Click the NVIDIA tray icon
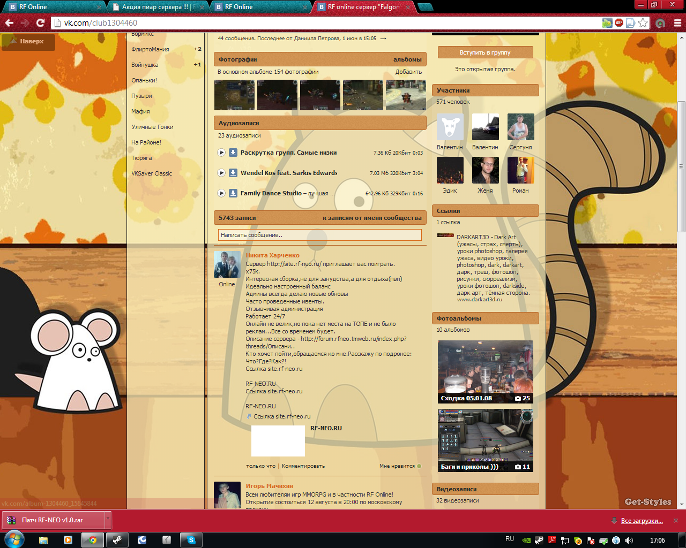 point(526,541)
